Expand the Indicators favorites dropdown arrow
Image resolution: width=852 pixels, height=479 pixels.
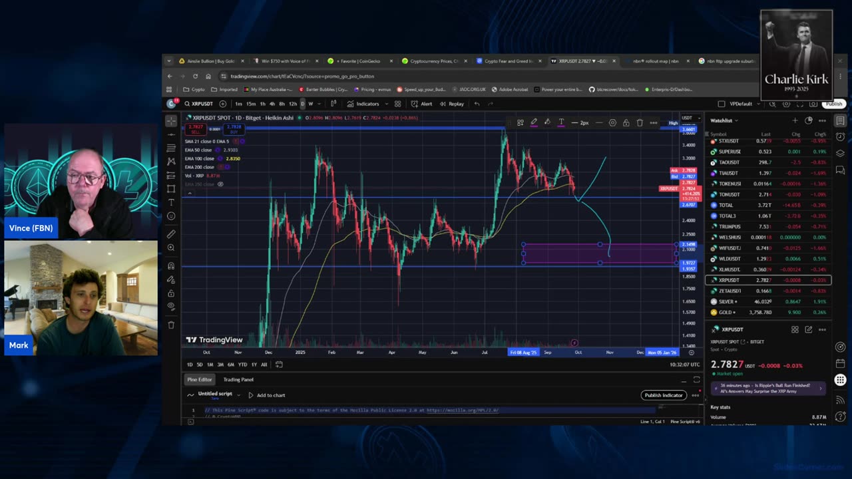click(385, 104)
